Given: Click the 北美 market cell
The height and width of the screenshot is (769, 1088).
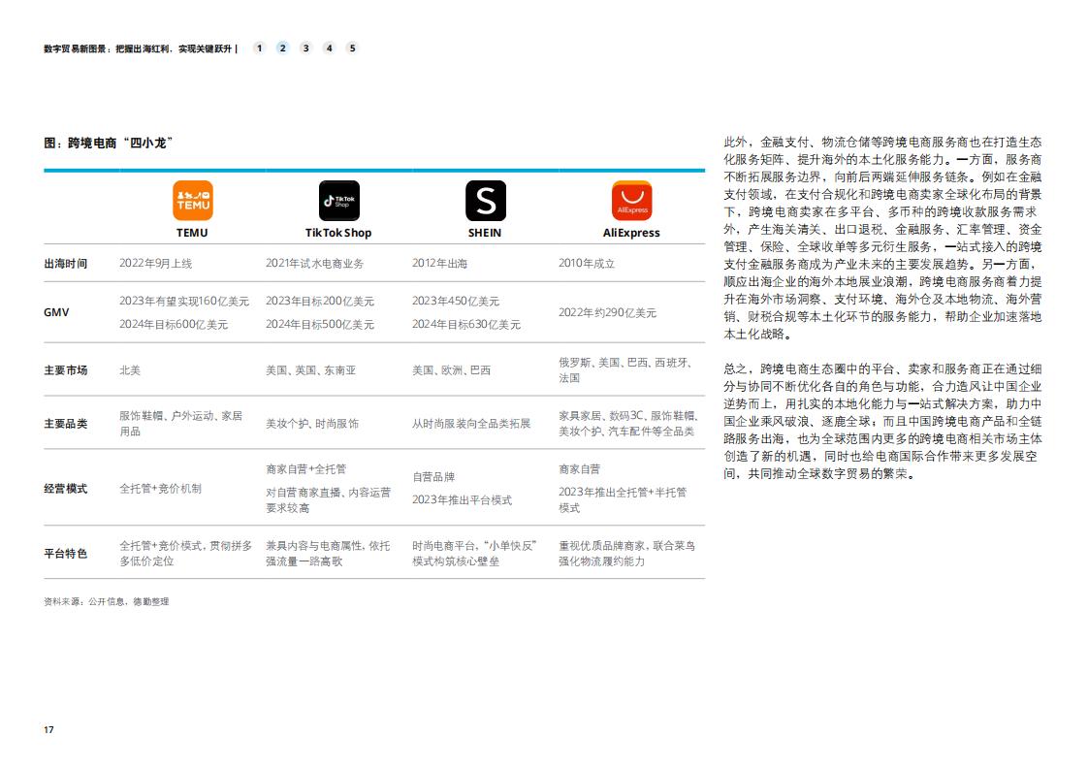Looking at the screenshot, I should [130, 370].
